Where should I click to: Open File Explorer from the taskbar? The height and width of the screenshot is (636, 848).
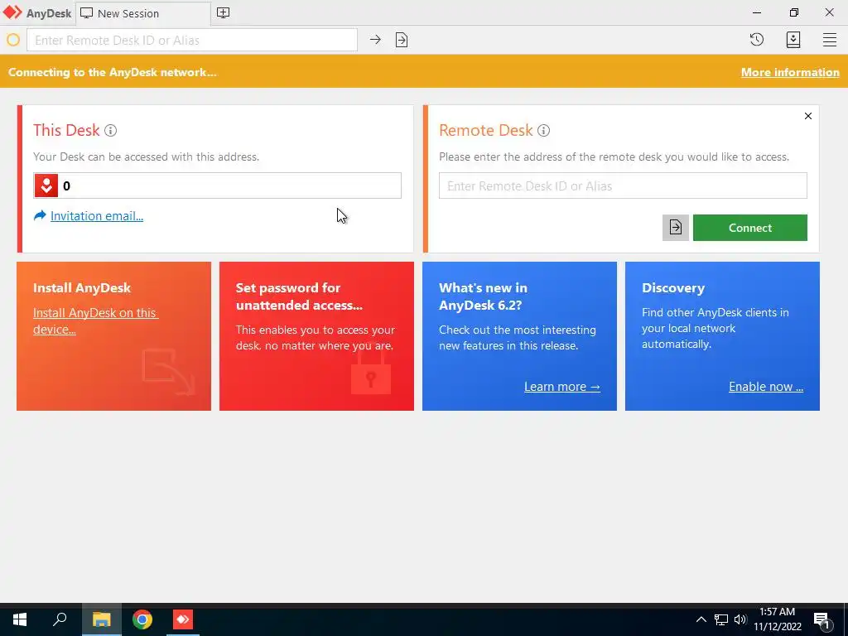[101, 619]
